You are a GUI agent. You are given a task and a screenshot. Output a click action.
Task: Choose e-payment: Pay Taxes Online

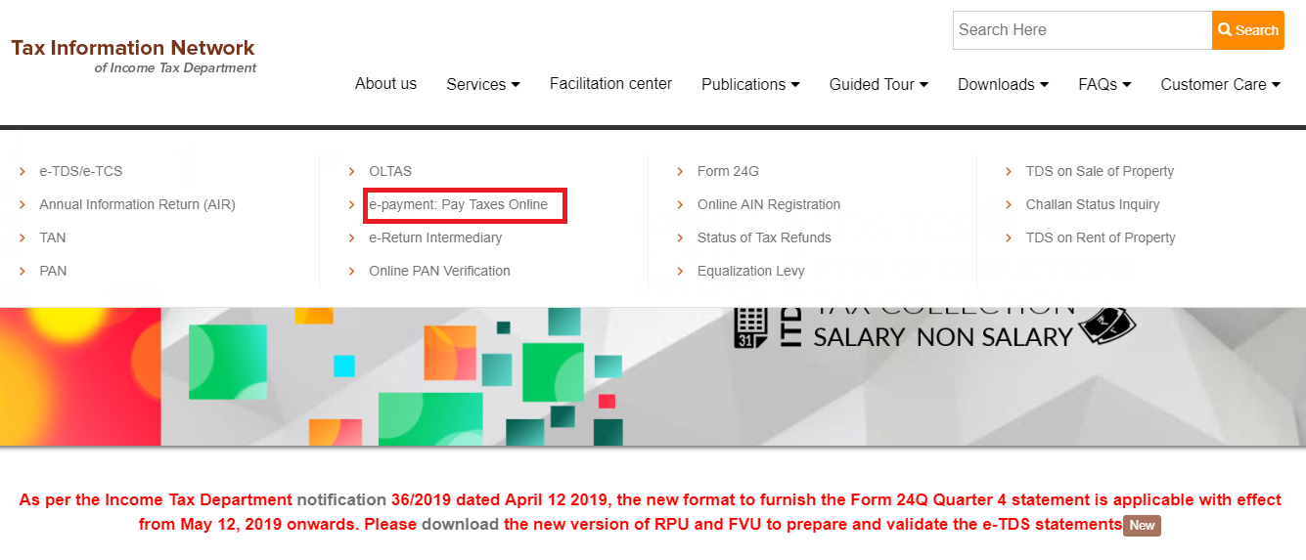[458, 204]
